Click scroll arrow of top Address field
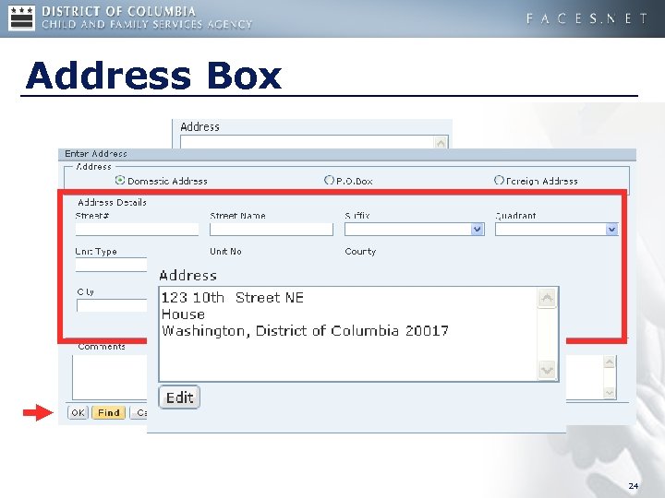Viewport: 665px width, 498px height. coord(441,143)
